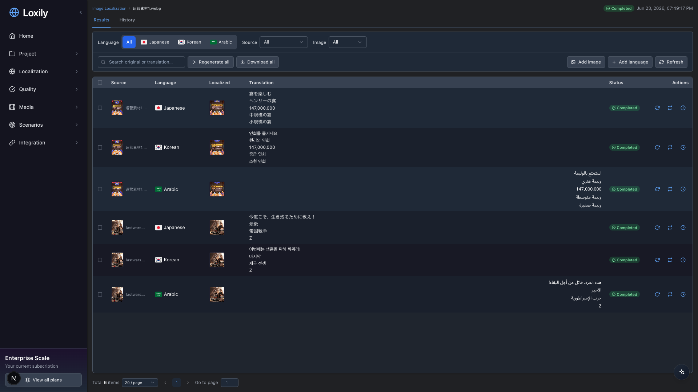Tick the checkbox for the 运营素材1 Japanese row
The width and height of the screenshot is (698, 392).
click(x=100, y=108)
